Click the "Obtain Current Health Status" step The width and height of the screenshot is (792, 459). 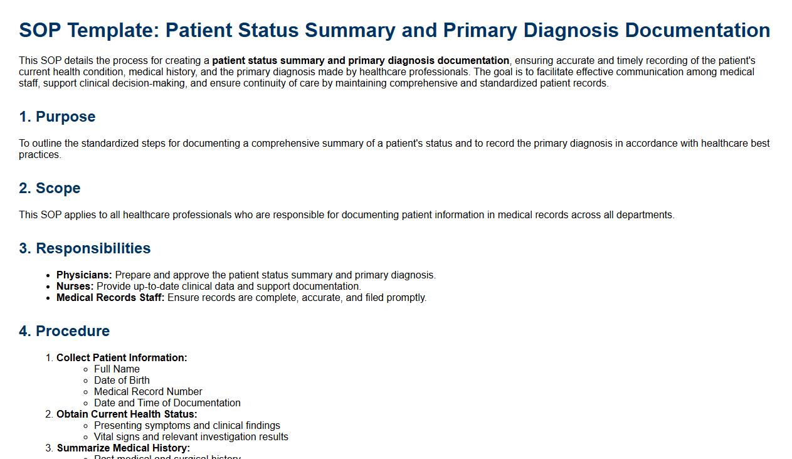click(x=127, y=414)
